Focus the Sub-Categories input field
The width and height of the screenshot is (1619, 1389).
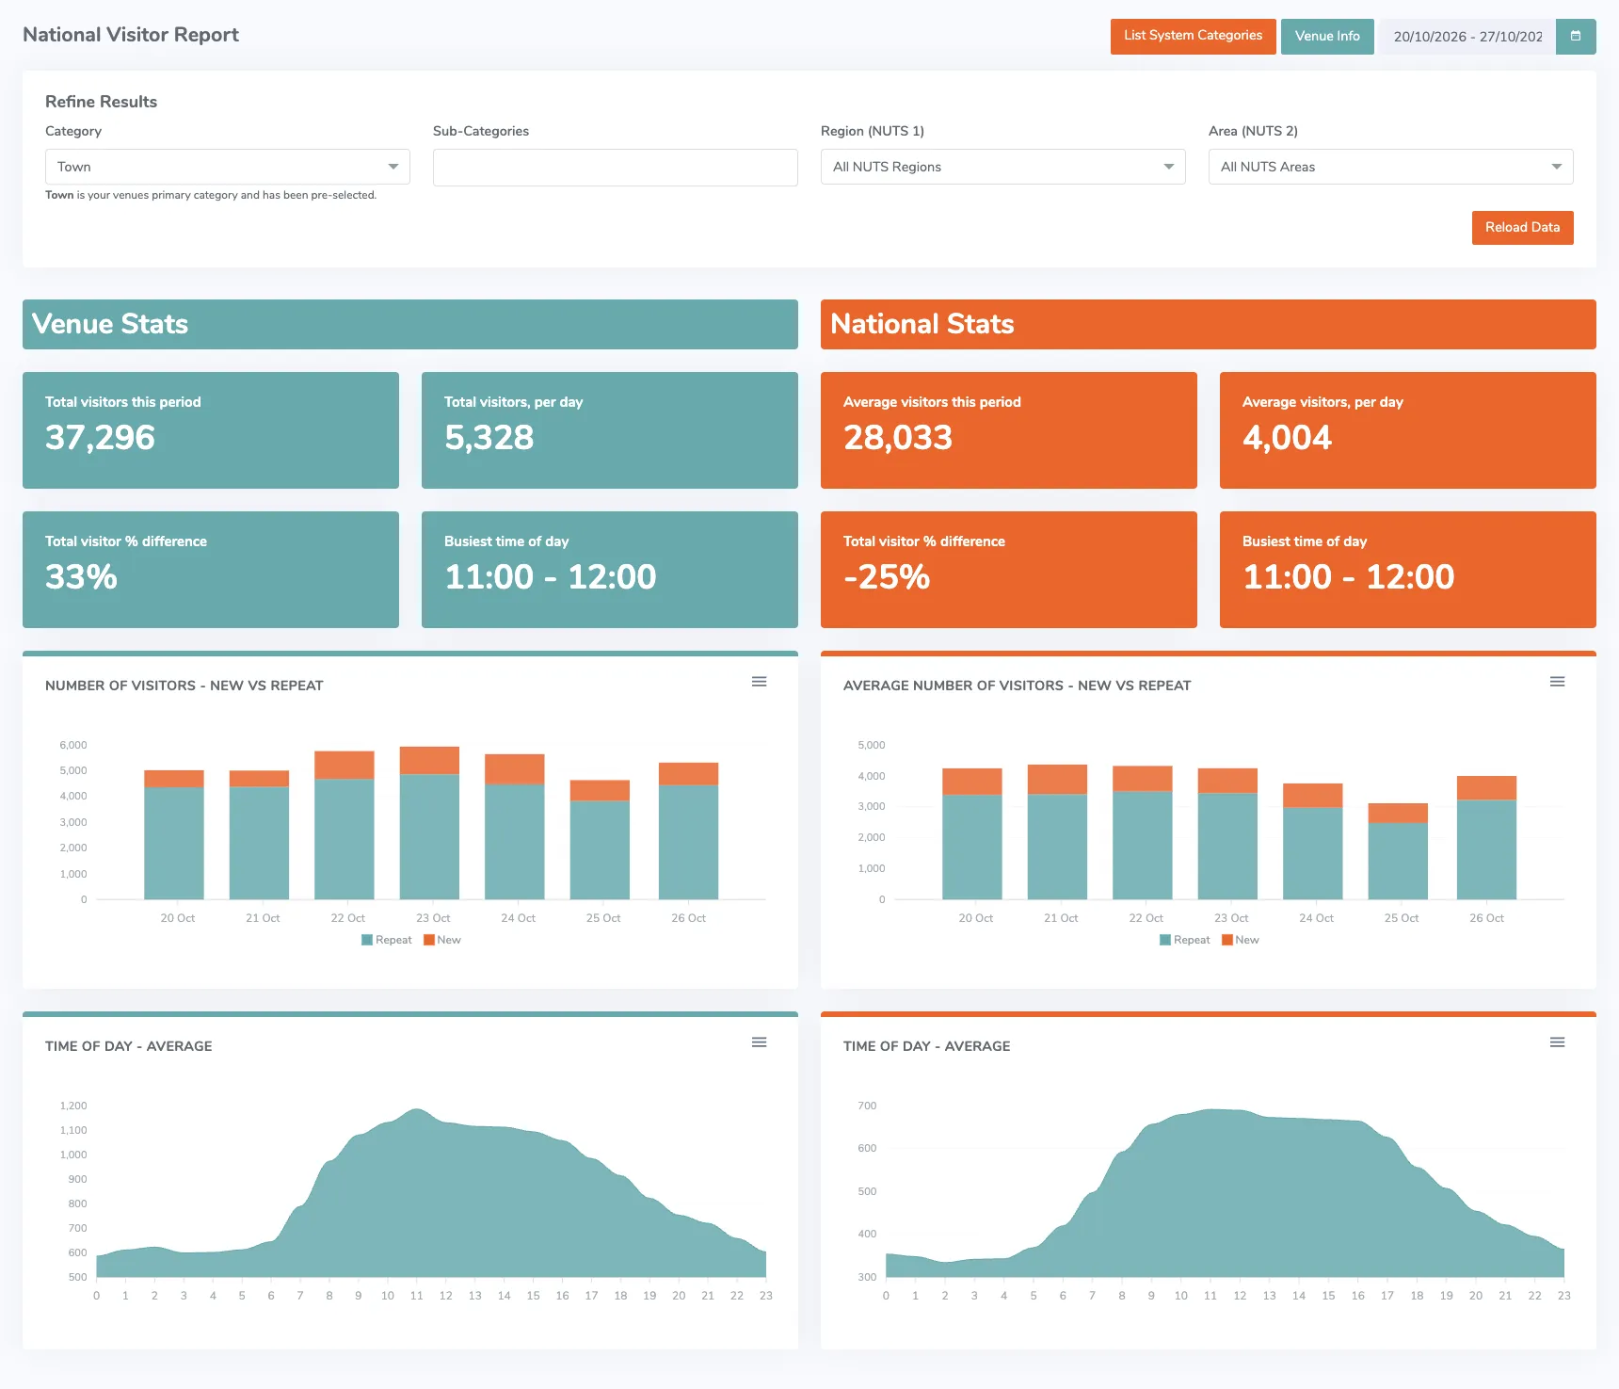616,167
